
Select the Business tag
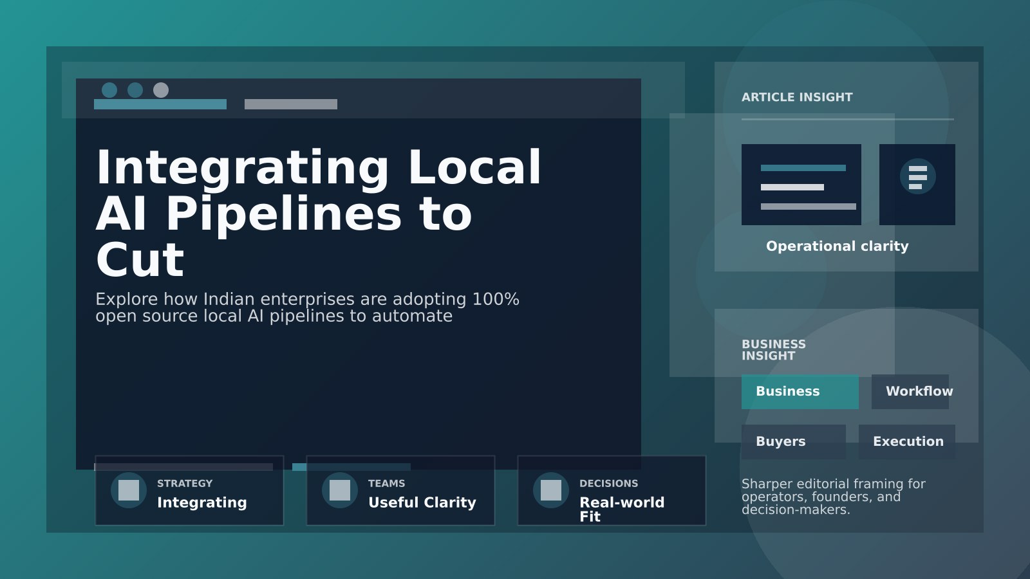800,392
